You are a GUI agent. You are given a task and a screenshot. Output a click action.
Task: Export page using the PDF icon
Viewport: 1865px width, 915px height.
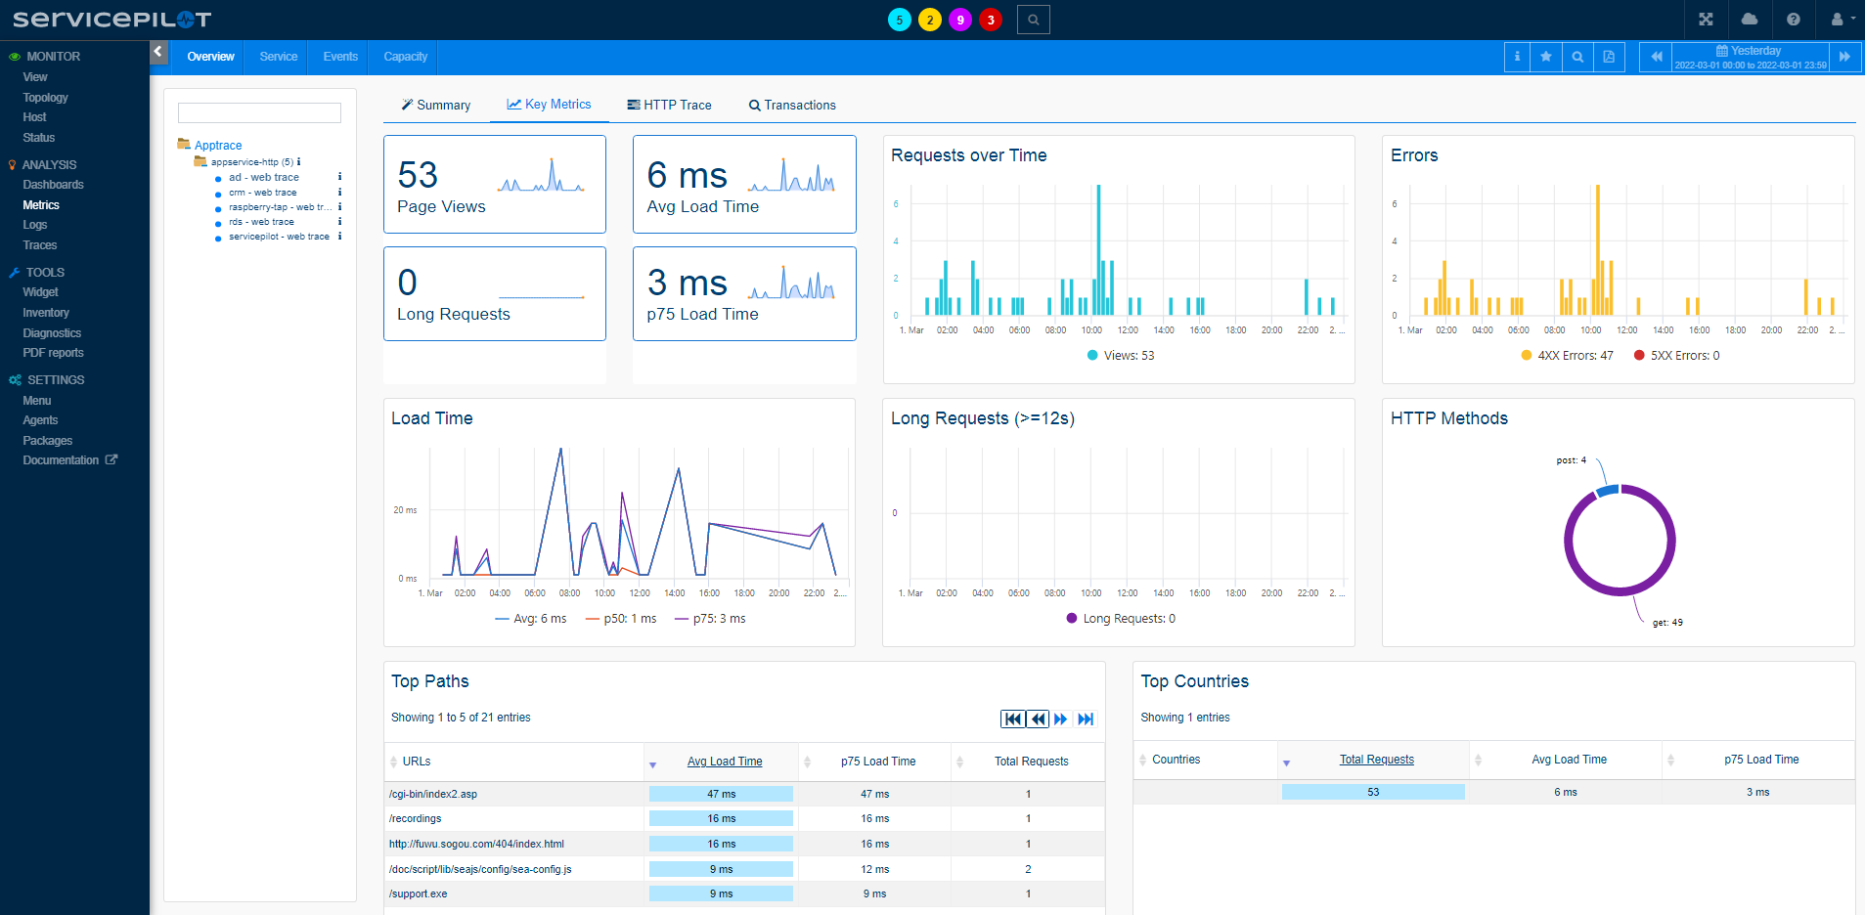[x=1609, y=57]
